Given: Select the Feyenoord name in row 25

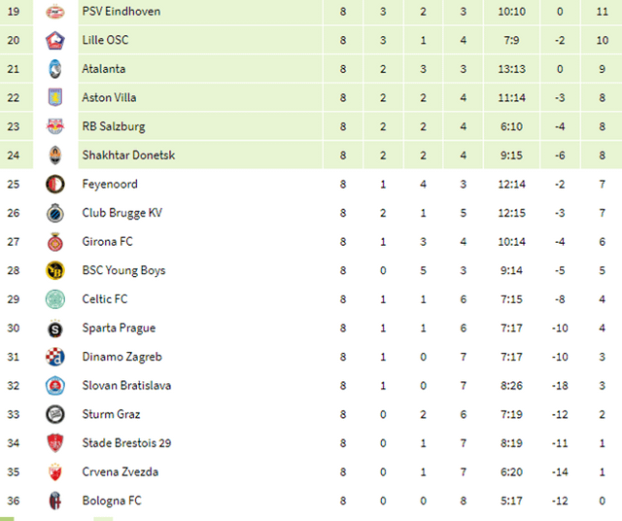Looking at the screenshot, I should click(x=110, y=185).
